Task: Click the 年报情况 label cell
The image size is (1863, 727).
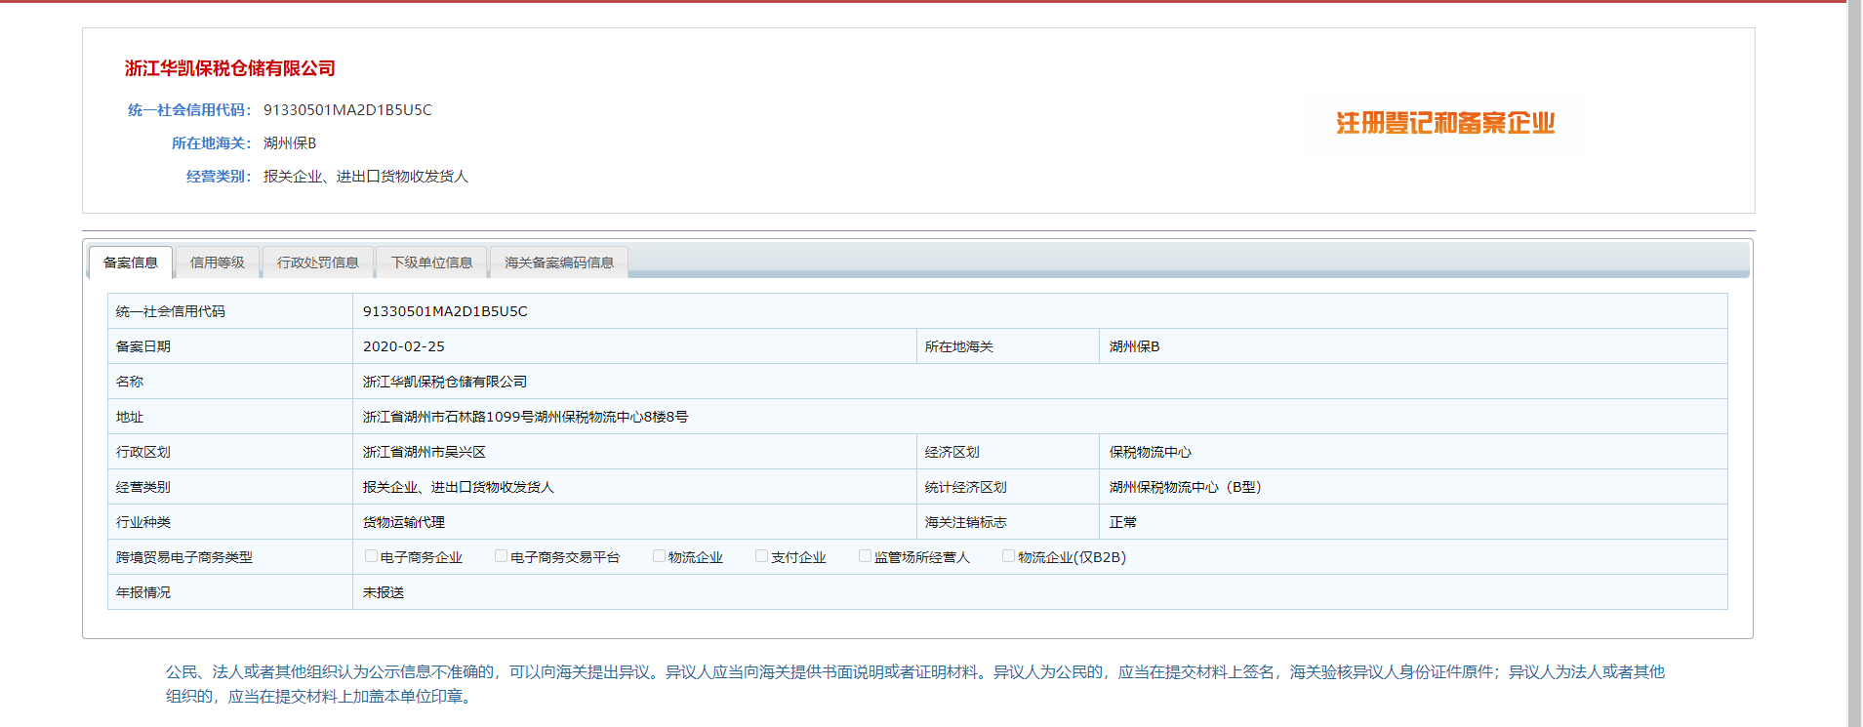Action: pyautogui.click(x=230, y=592)
